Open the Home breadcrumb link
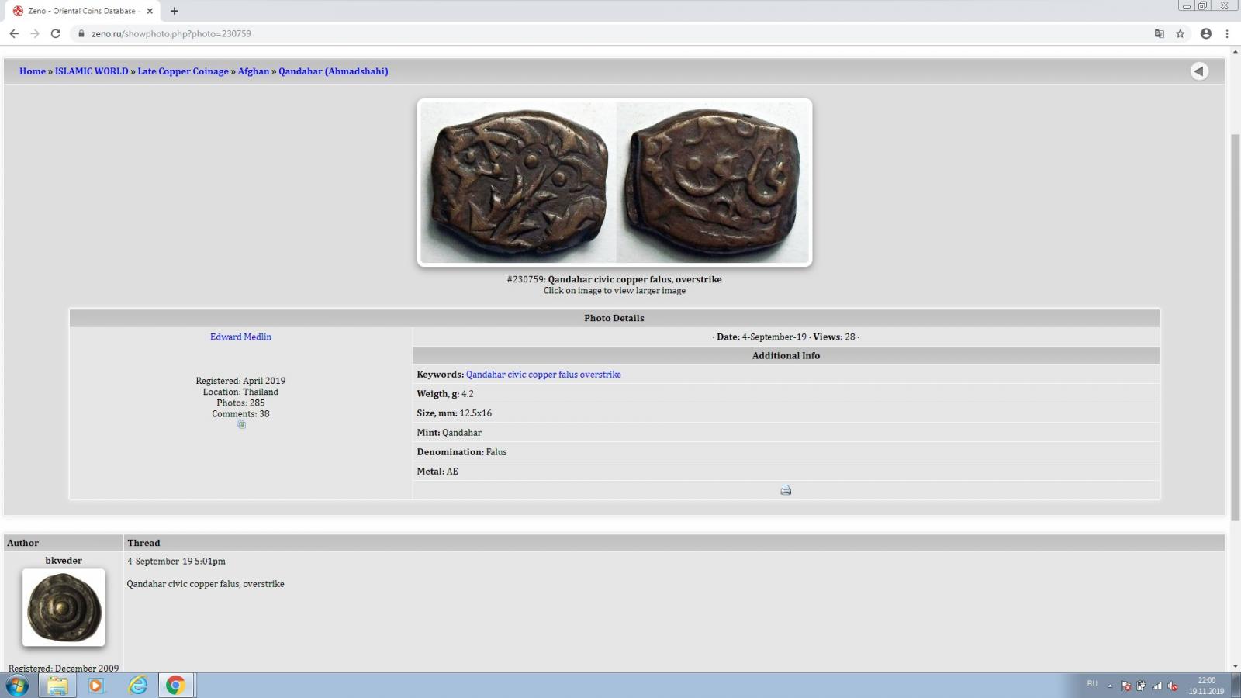This screenshot has height=698, width=1241. 33,71
